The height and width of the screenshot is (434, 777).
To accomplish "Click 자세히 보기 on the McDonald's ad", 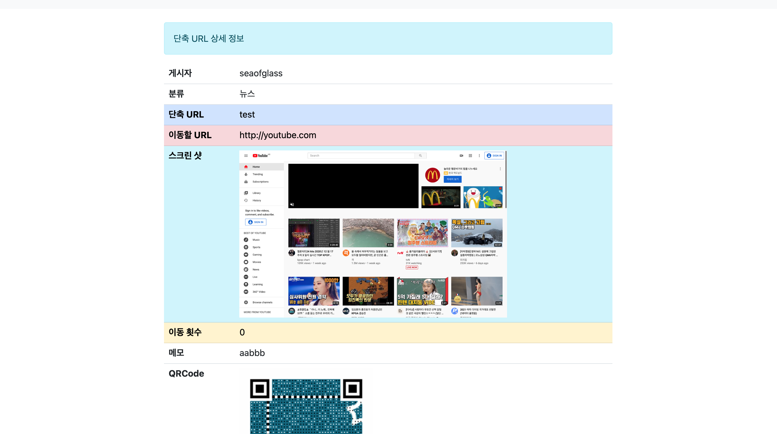I will tap(452, 179).
